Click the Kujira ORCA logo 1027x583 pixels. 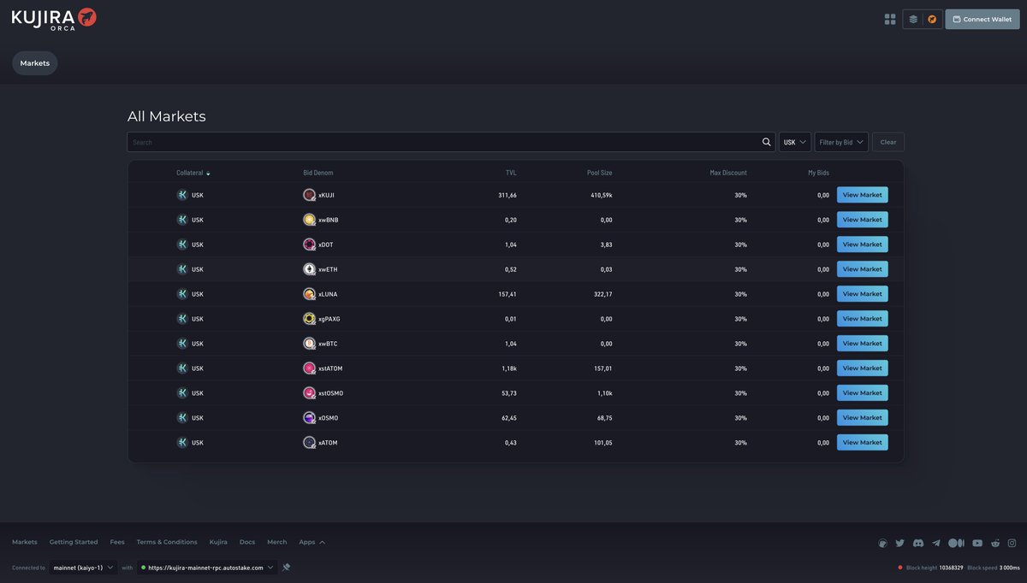54,18
